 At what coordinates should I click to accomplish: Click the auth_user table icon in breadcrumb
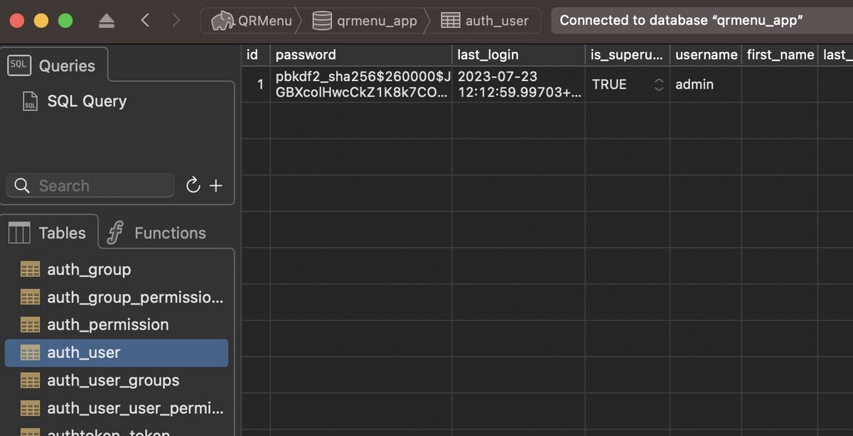coord(451,21)
